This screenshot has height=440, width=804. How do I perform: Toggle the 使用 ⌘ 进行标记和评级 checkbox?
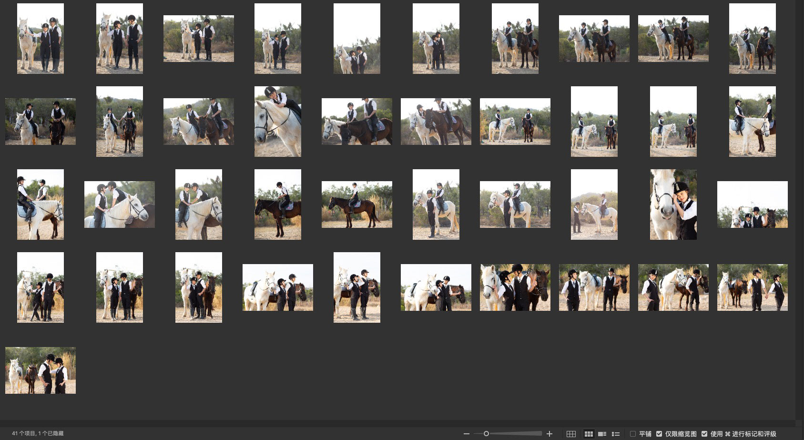pos(704,434)
